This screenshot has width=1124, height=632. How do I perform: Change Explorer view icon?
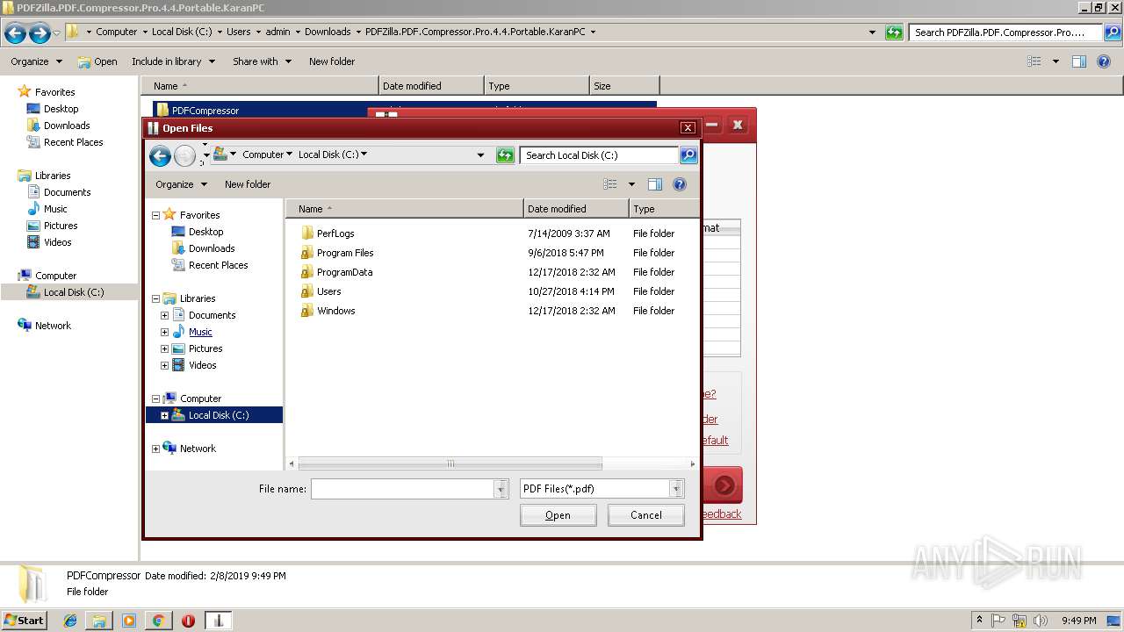click(x=1034, y=61)
